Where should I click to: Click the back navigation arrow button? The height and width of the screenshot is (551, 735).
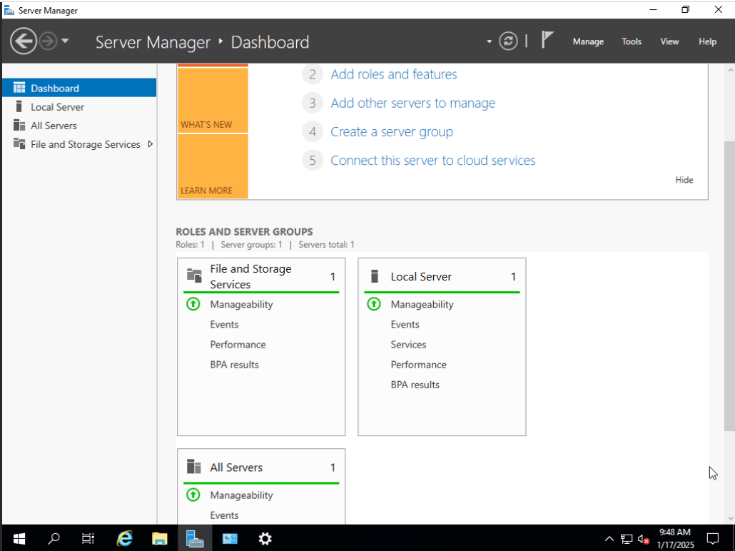pyautogui.click(x=24, y=41)
